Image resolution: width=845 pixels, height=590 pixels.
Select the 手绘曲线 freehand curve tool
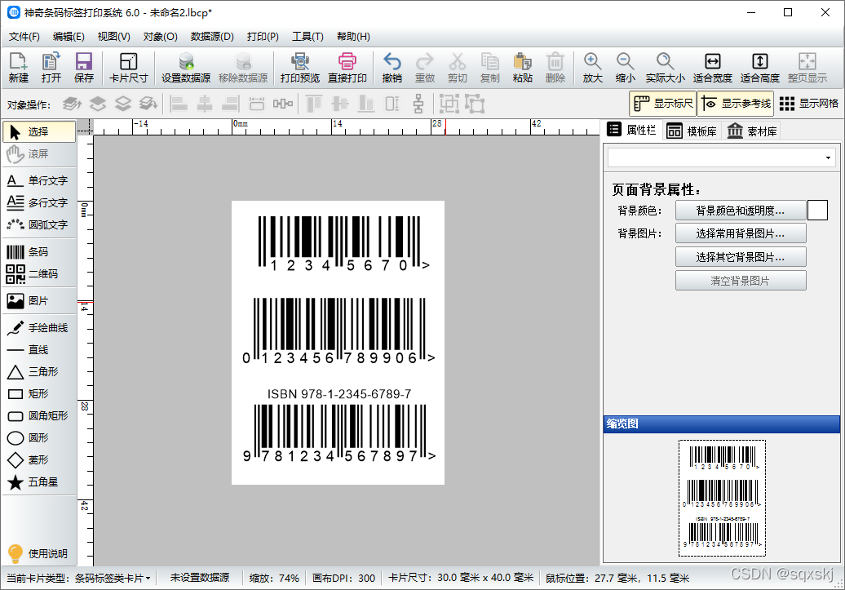[39, 328]
